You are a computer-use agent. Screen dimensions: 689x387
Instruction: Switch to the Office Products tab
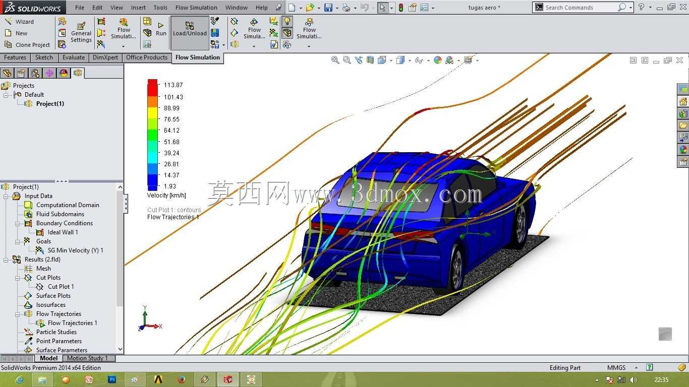pos(147,57)
